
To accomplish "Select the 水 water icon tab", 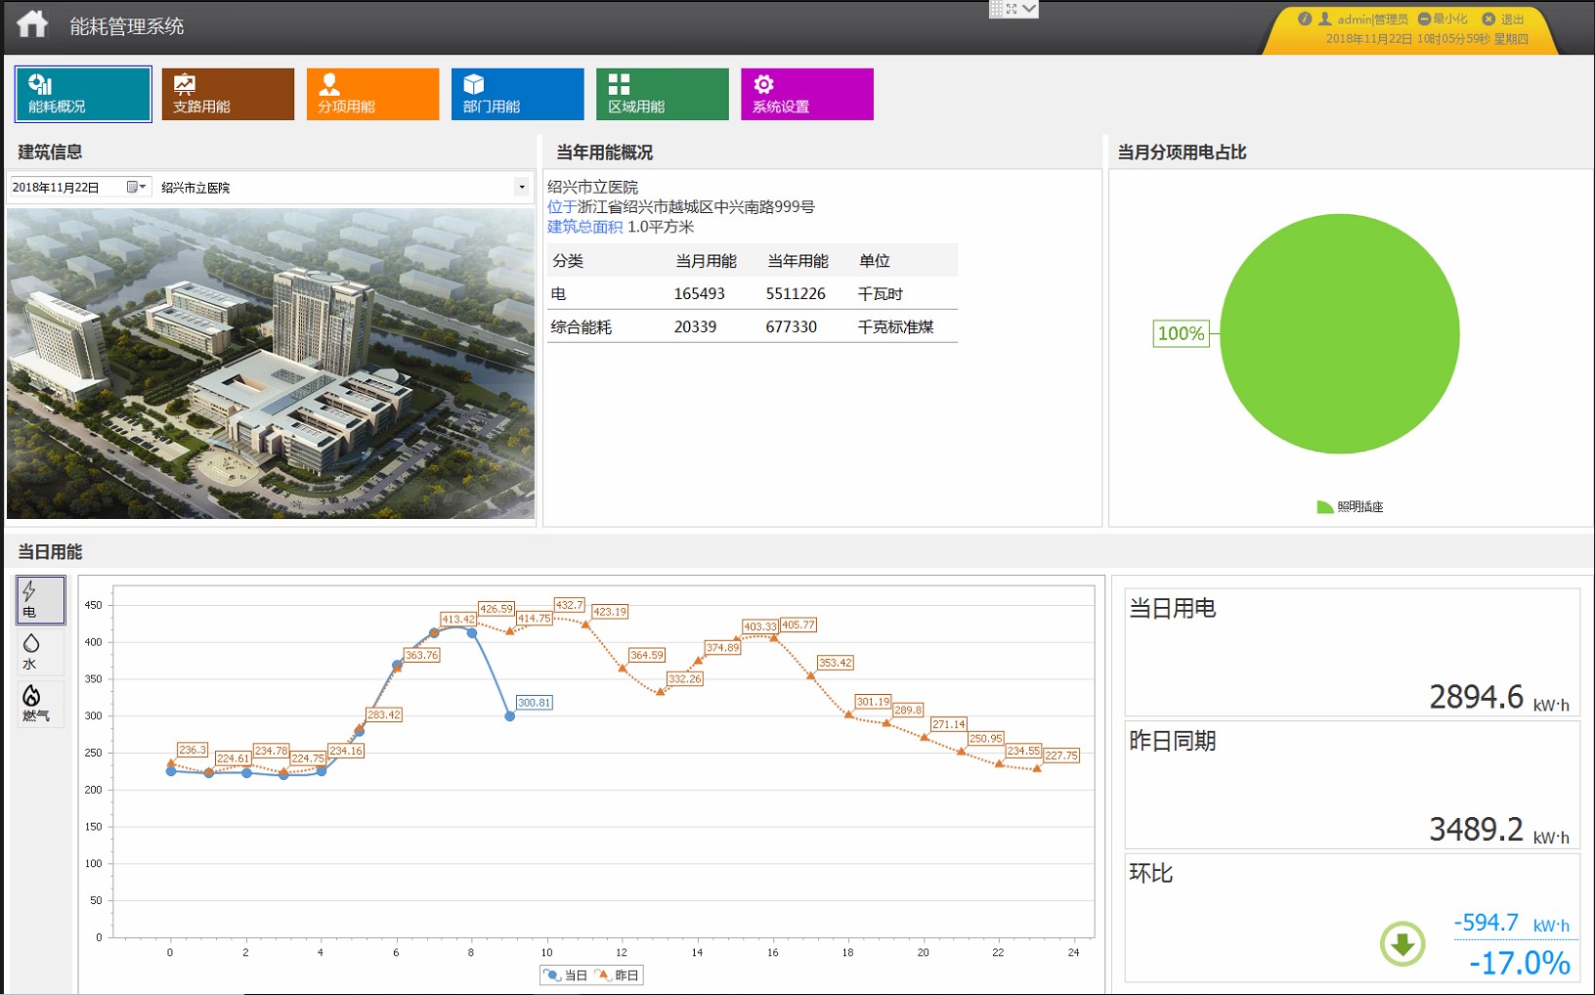I will coord(40,652).
